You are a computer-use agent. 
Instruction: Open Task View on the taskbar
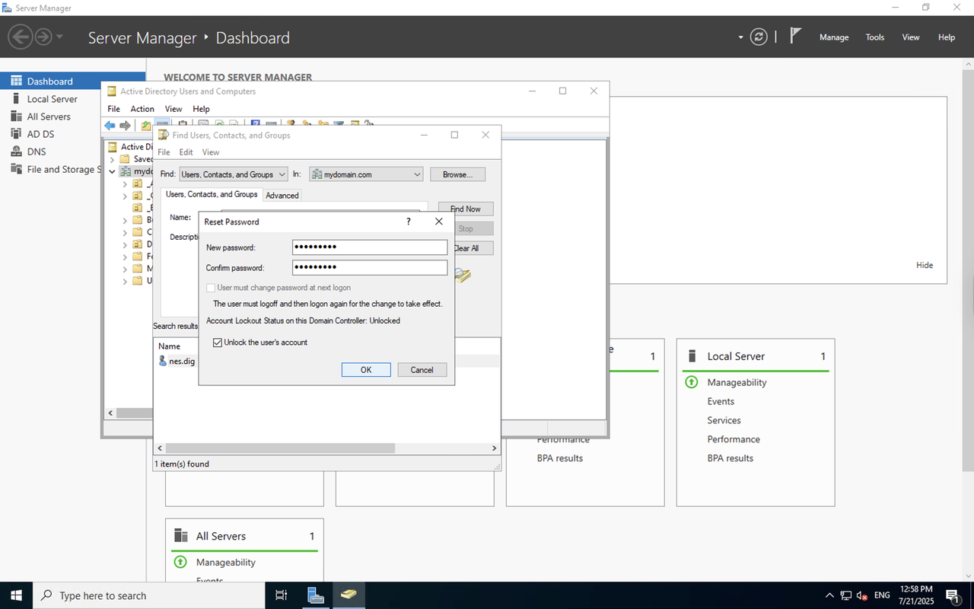281,595
